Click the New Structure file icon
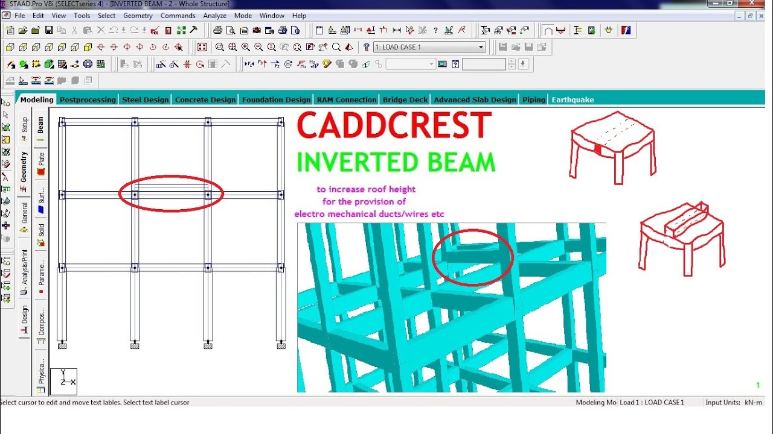This screenshot has width=773, height=434. tap(10, 30)
